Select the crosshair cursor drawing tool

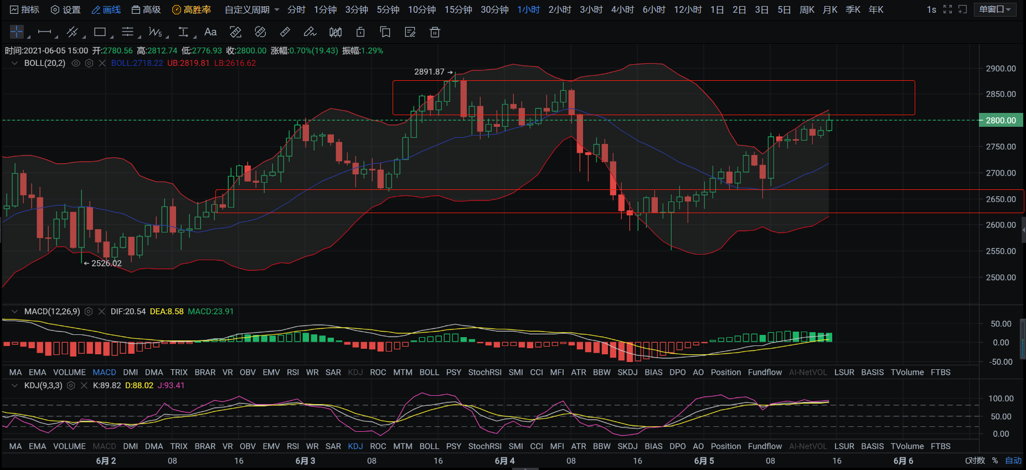coord(17,32)
